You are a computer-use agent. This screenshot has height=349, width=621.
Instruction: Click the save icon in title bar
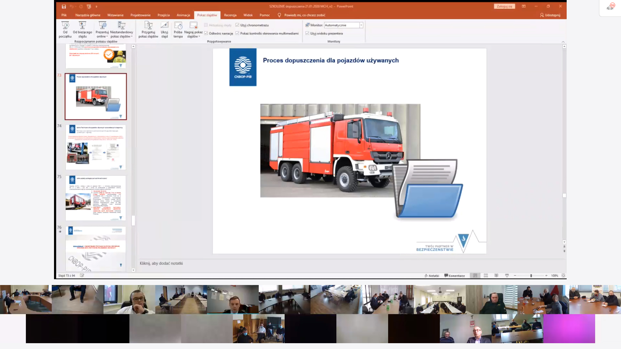point(64,6)
